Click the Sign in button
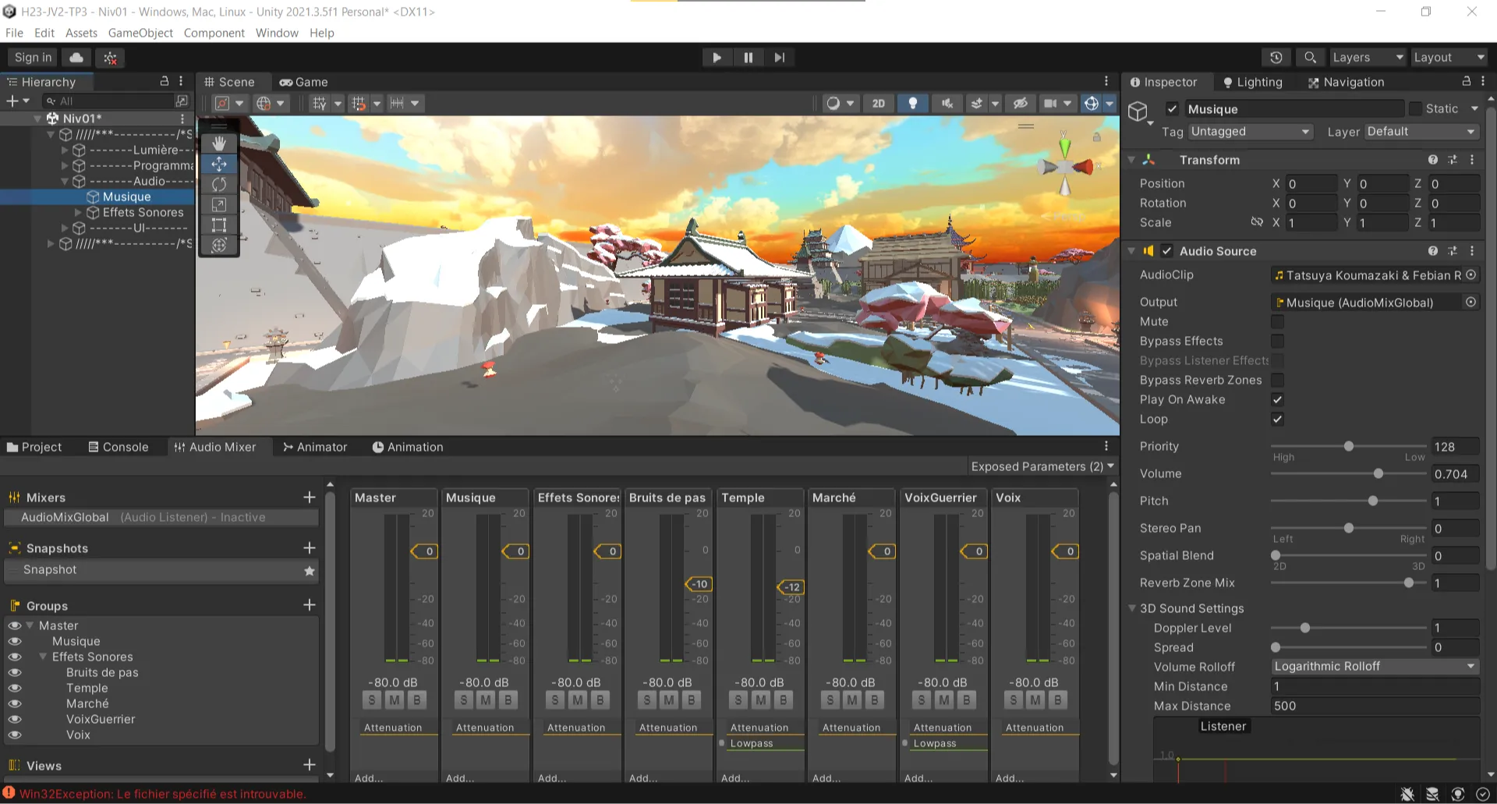The height and width of the screenshot is (804, 1497). [x=31, y=57]
